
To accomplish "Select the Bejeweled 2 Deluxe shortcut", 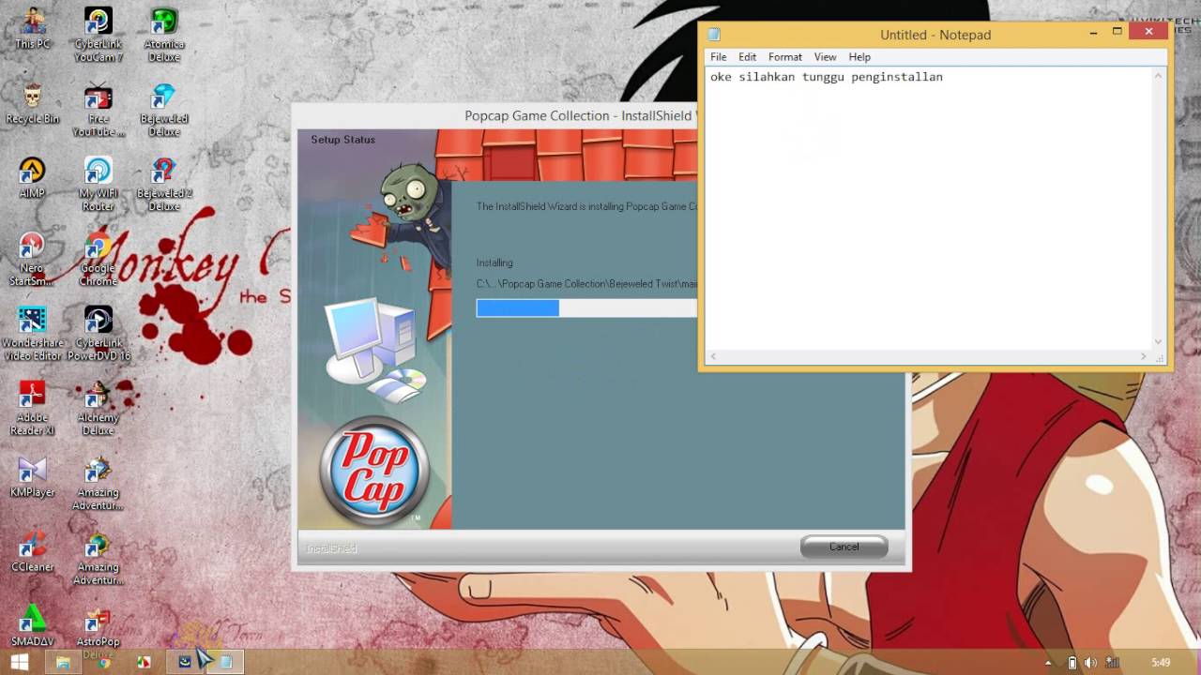I will pos(164,185).
